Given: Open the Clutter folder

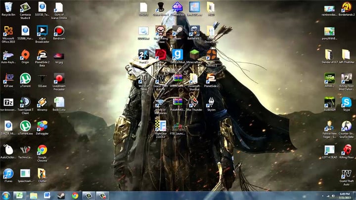Looking at the screenshot, I should point(42,175).
